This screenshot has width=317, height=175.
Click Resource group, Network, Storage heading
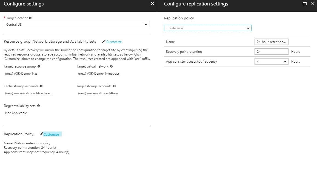[50, 41]
